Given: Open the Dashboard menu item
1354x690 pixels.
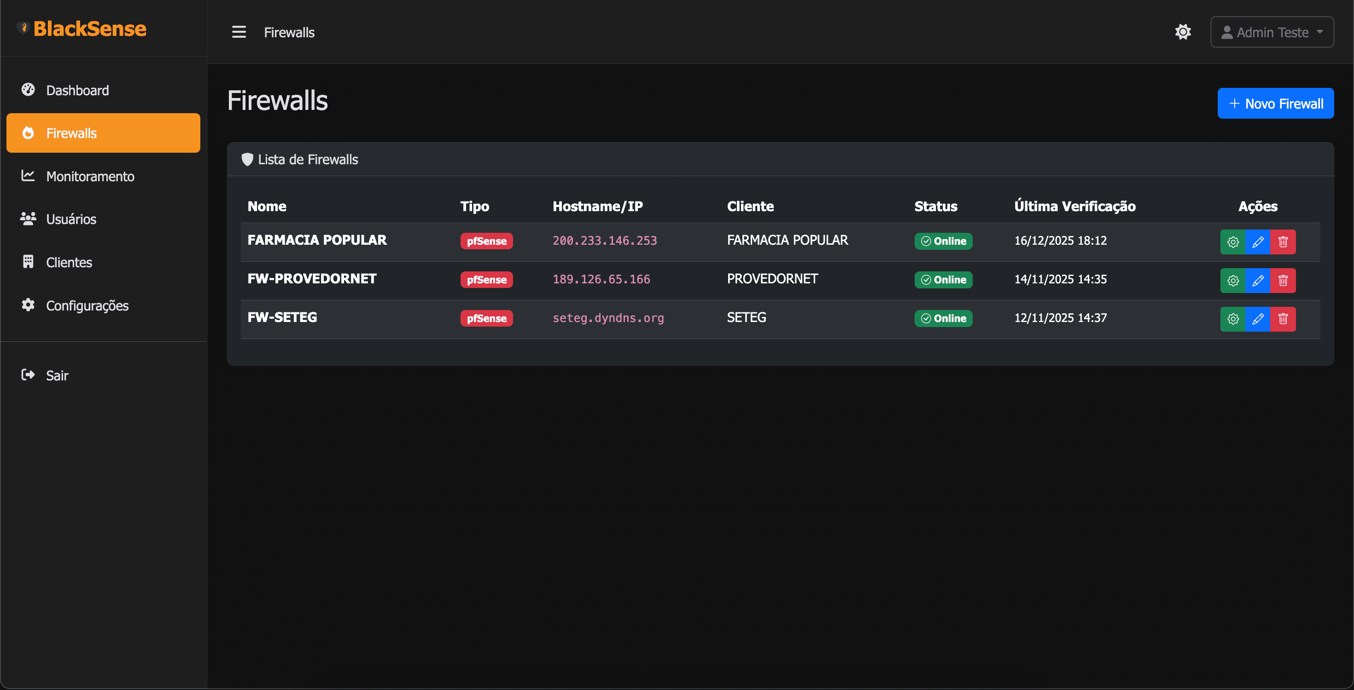Looking at the screenshot, I should (x=77, y=90).
